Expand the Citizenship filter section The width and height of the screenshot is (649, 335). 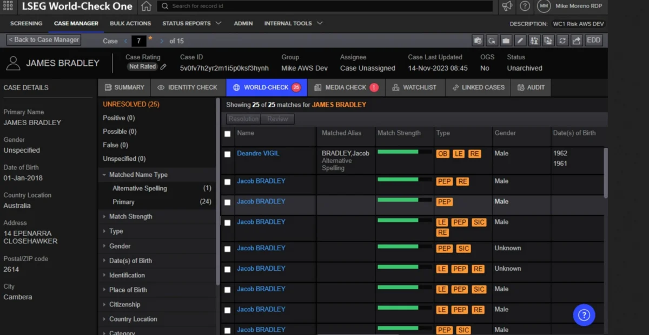124,304
